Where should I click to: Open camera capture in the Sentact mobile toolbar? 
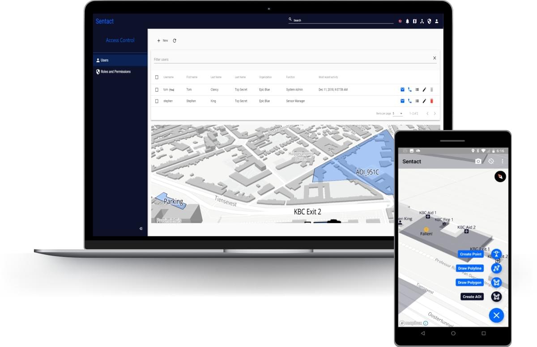[x=478, y=161]
